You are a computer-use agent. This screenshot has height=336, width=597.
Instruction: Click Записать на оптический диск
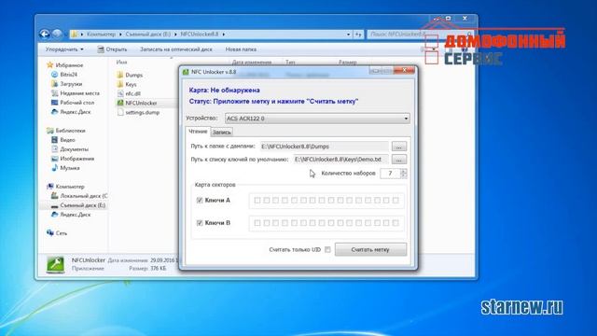[x=176, y=49]
